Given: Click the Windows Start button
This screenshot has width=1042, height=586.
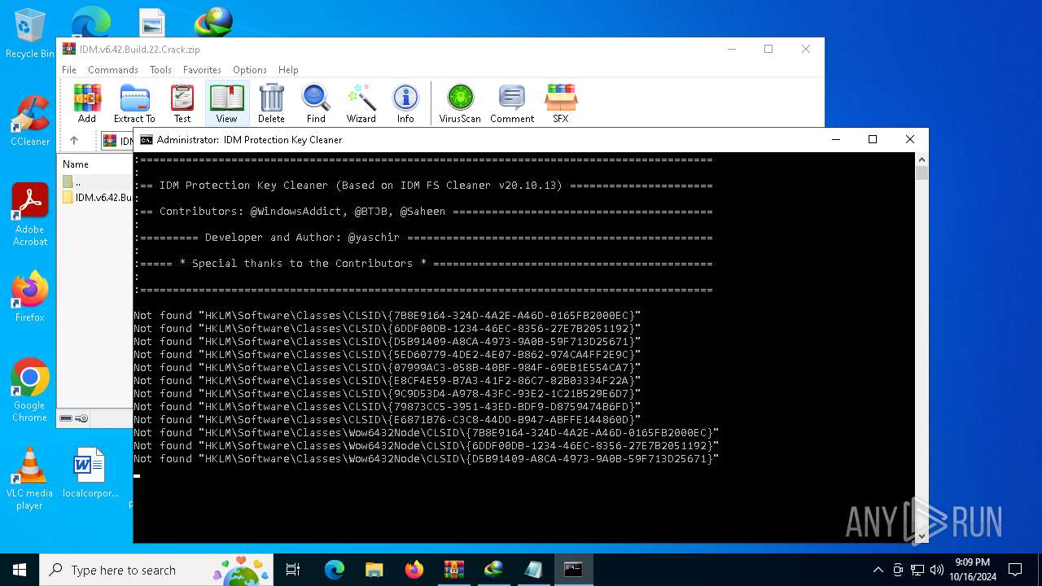Looking at the screenshot, I should [20, 570].
